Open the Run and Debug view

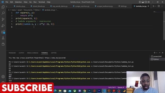pyautogui.click(x=3, y=26)
